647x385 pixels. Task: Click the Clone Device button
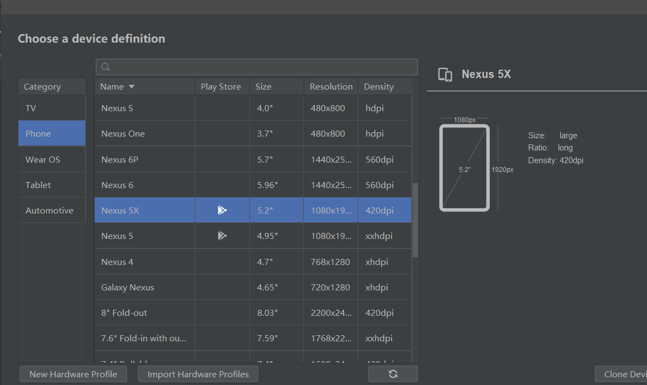(x=621, y=374)
